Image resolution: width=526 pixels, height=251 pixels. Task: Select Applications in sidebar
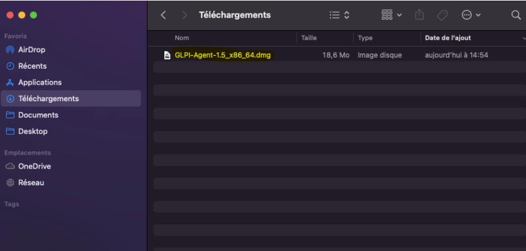(71, 82)
